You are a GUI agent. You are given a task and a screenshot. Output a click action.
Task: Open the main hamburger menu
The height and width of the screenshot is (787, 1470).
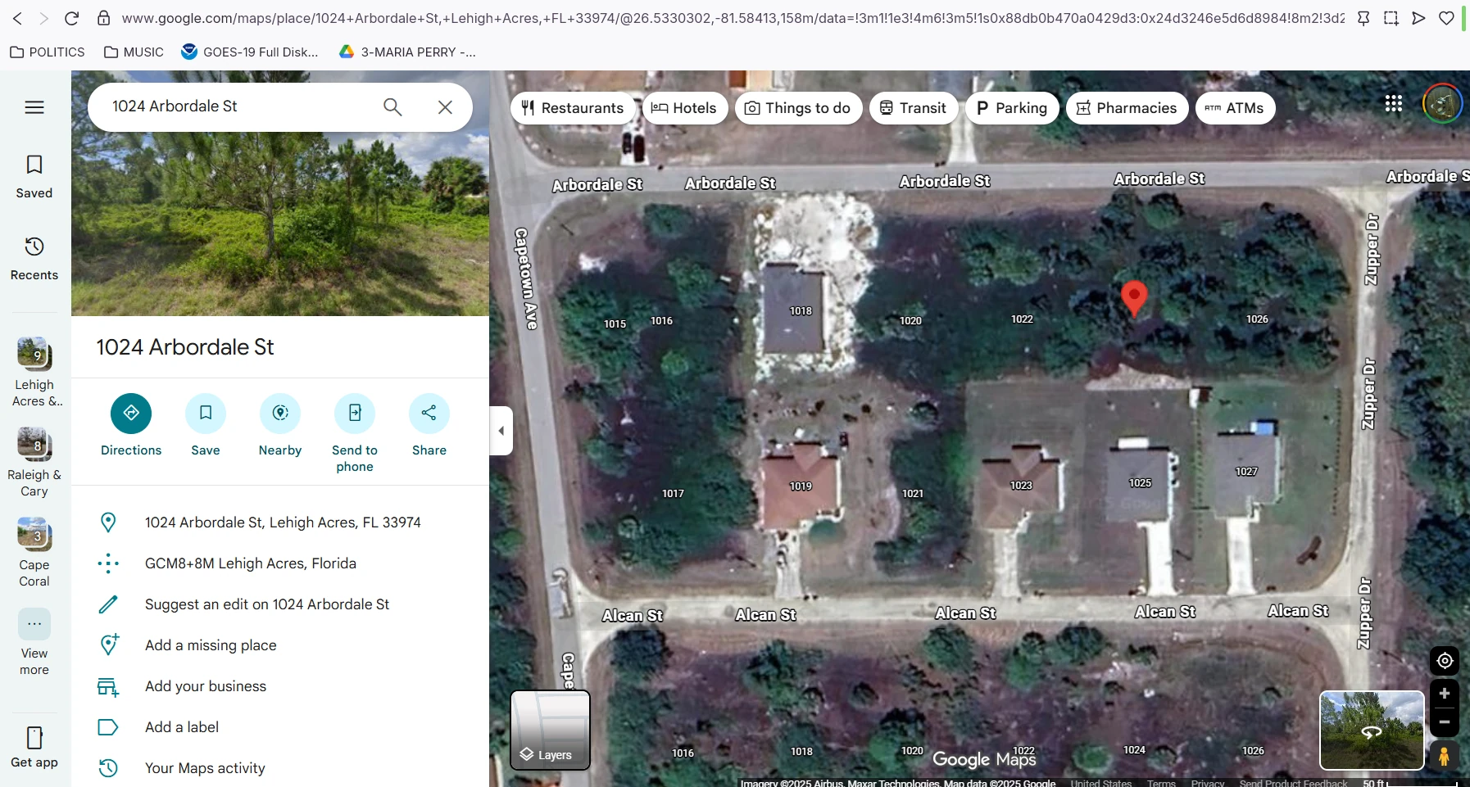pos(34,106)
